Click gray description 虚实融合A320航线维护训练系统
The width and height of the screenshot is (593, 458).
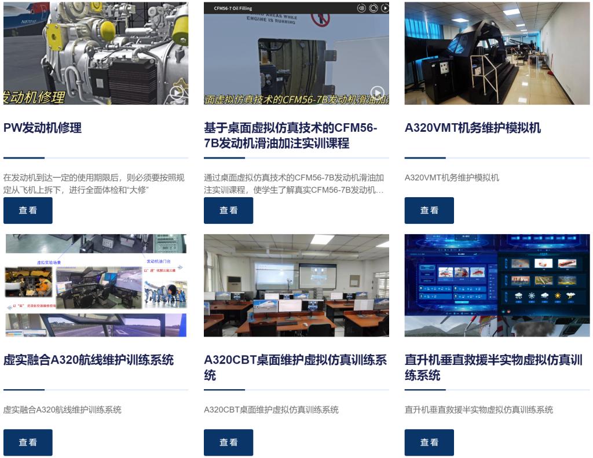[63, 409]
